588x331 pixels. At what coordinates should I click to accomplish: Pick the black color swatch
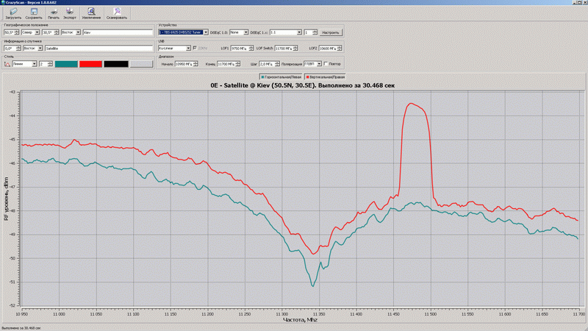tap(116, 64)
